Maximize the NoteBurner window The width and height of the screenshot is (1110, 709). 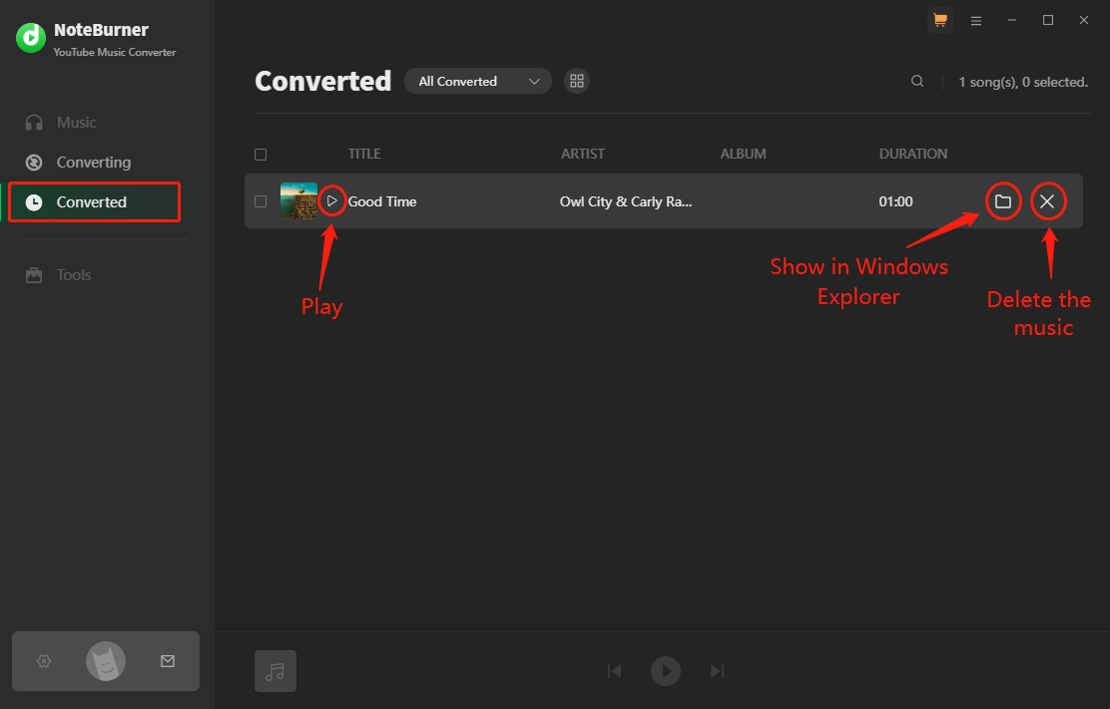(x=1048, y=21)
